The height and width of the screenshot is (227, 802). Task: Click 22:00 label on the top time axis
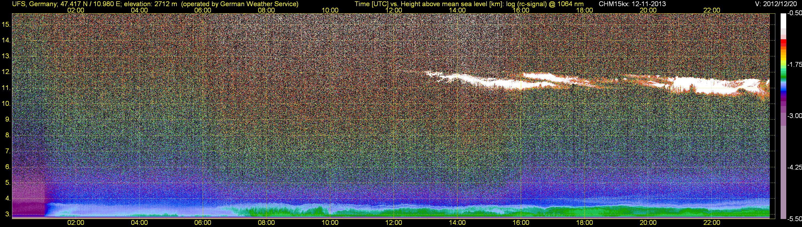pyautogui.click(x=712, y=10)
